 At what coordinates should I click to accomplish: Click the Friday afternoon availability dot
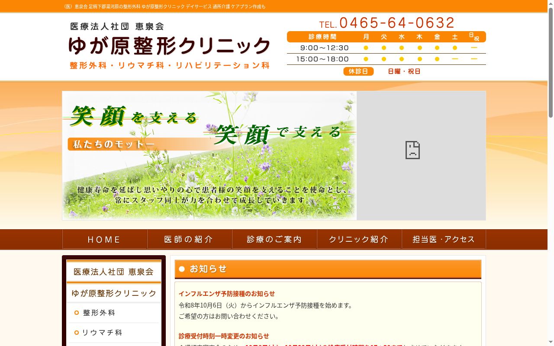(437, 59)
